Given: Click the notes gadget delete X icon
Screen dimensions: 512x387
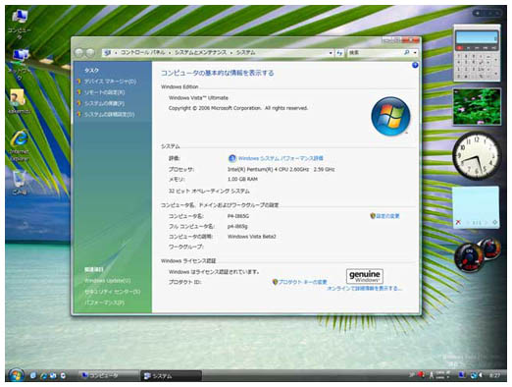Looking at the screenshot, I should click(458, 222).
